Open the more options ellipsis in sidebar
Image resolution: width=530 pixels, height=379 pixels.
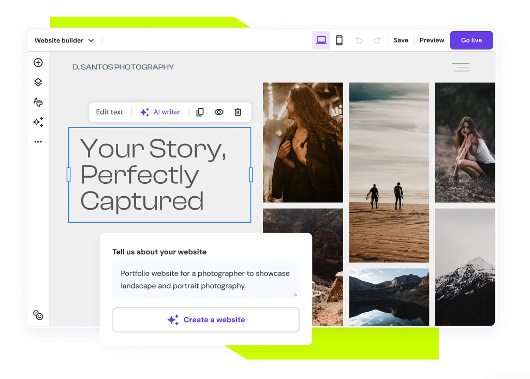click(x=38, y=141)
